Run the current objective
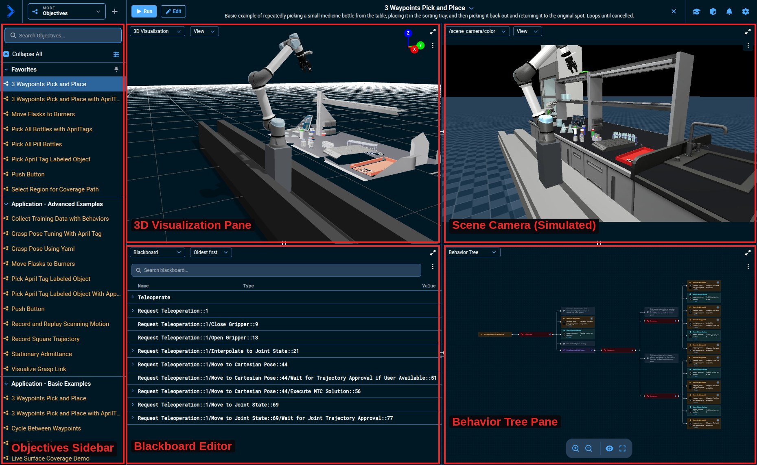Screen dimensions: 757x465 [x=144, y=11]
